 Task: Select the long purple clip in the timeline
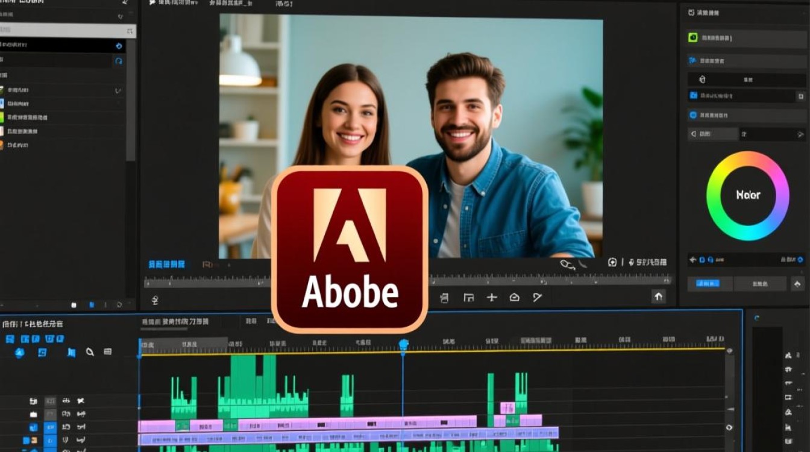(349, 435)
